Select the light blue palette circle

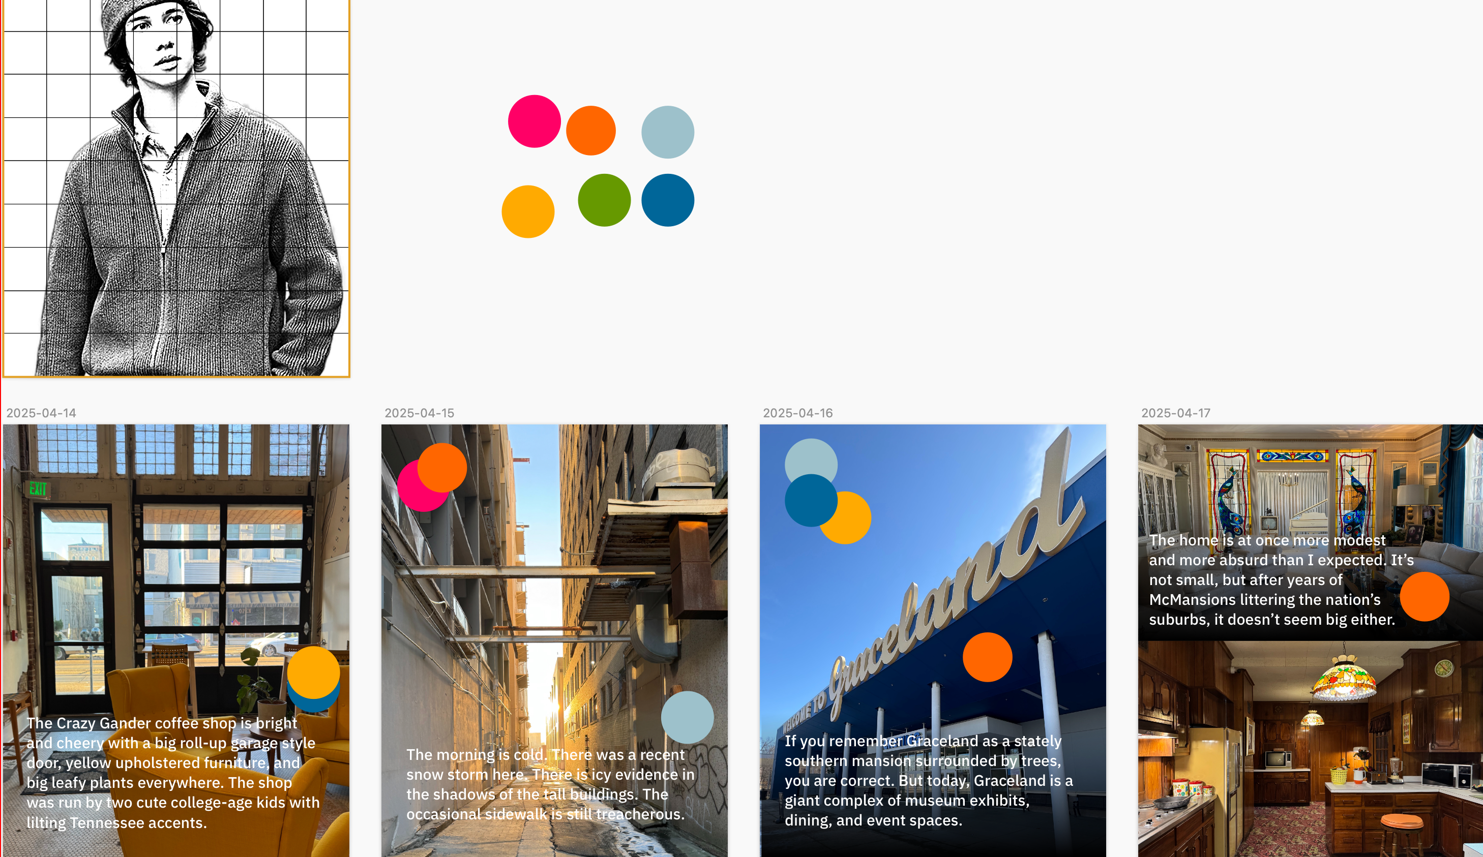(x=667, y=132)
